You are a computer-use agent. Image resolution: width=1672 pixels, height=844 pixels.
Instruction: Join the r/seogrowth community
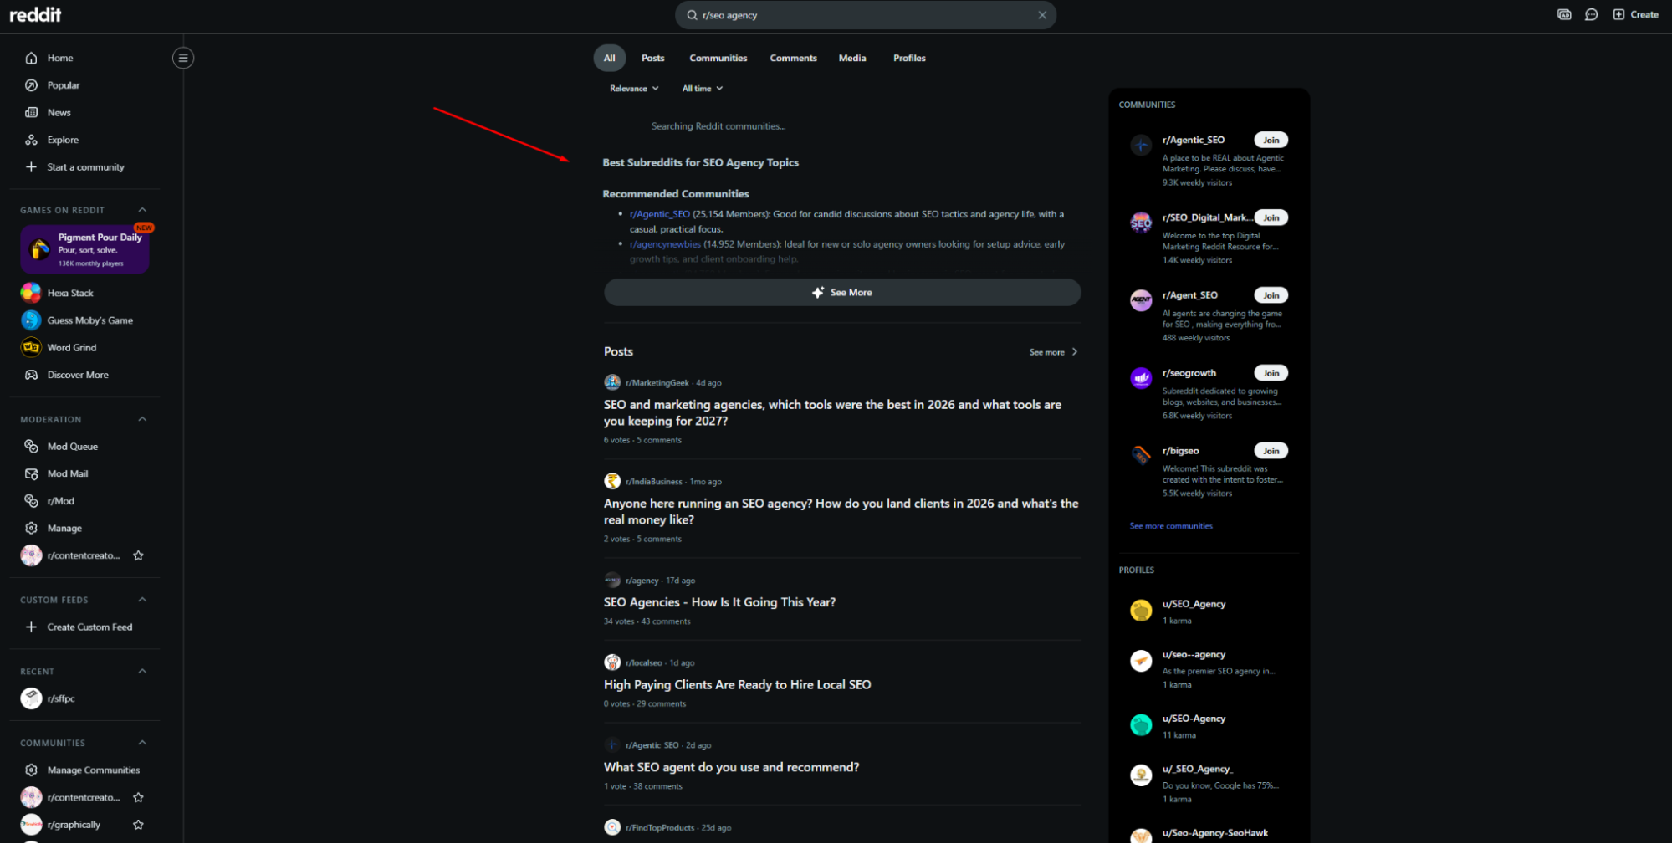[1271, 373]
